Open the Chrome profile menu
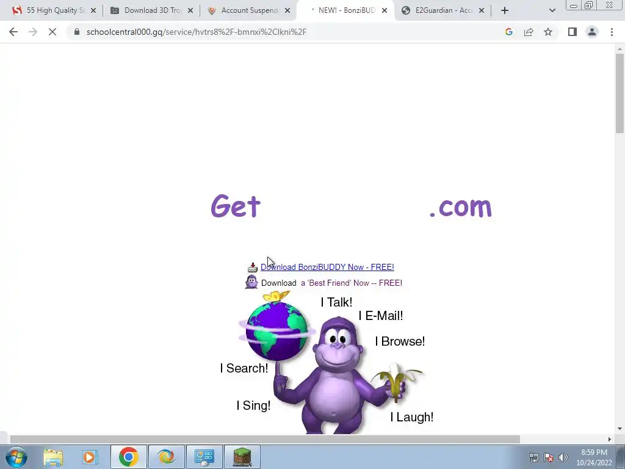Screen dimensions: 625x469 (x=592, y=32)
